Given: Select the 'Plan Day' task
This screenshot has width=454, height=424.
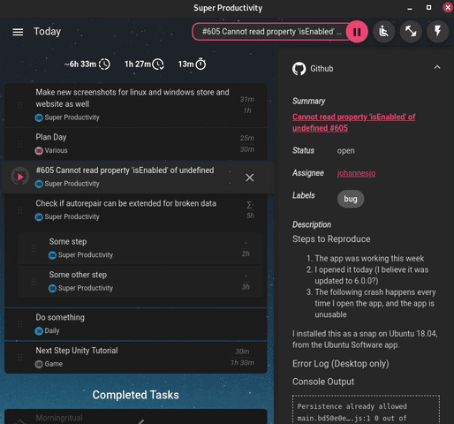Looking at the screenshot, I should click(136, 144).
